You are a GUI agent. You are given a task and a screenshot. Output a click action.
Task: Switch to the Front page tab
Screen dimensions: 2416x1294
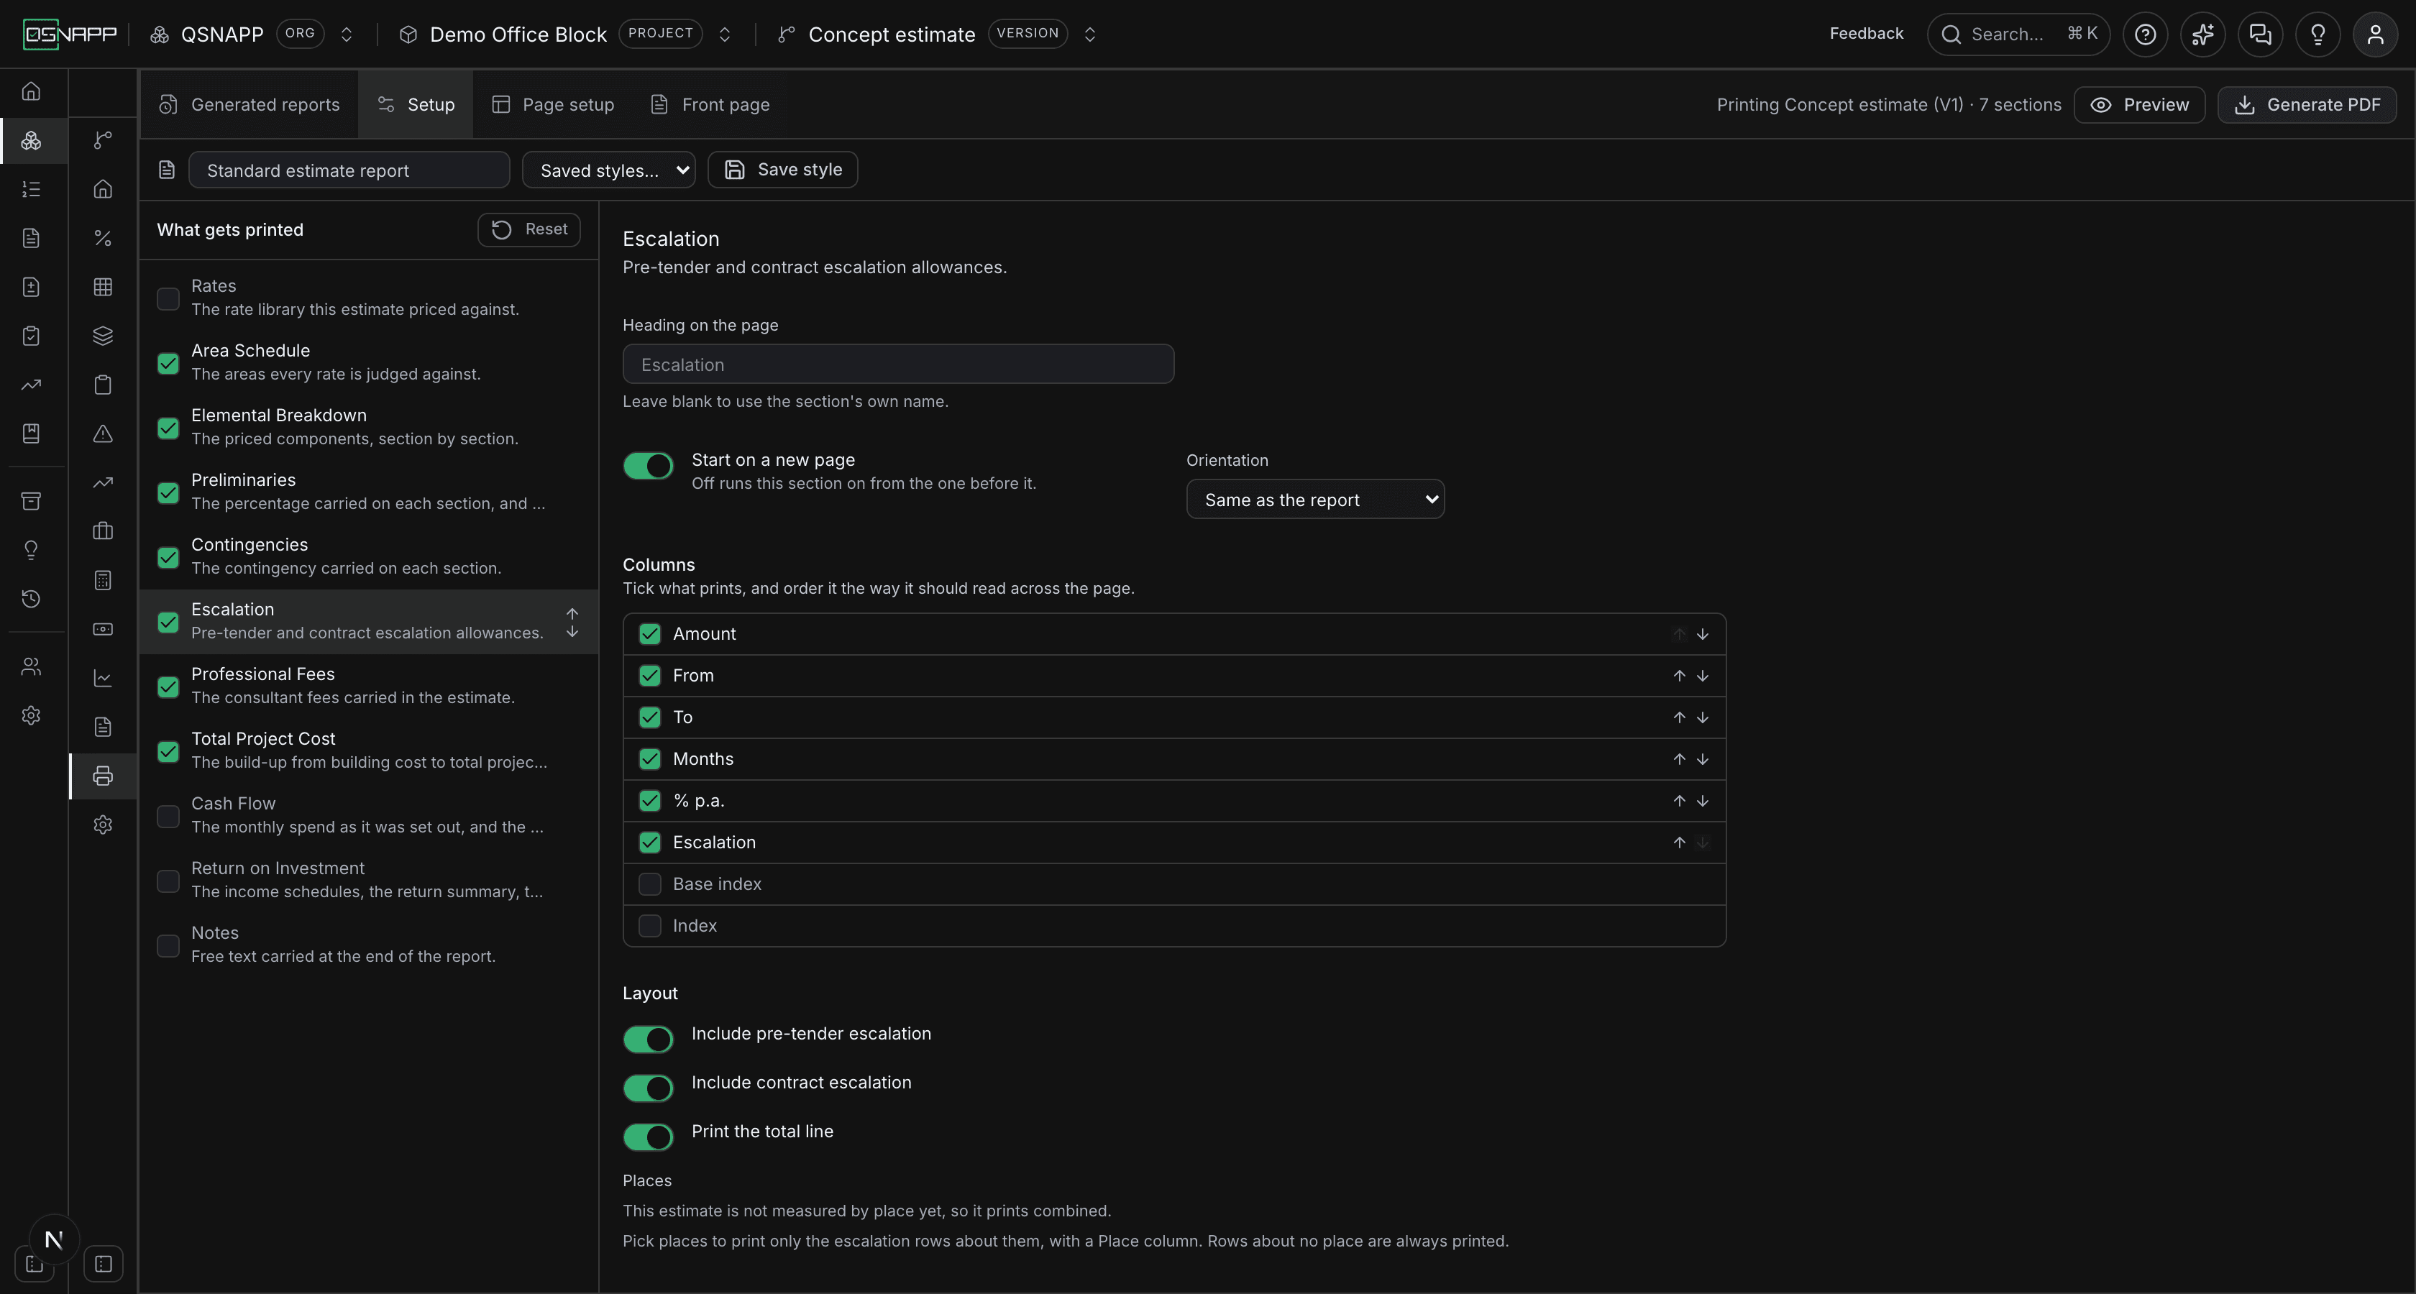pyautogui.click(x=710, y=104)
